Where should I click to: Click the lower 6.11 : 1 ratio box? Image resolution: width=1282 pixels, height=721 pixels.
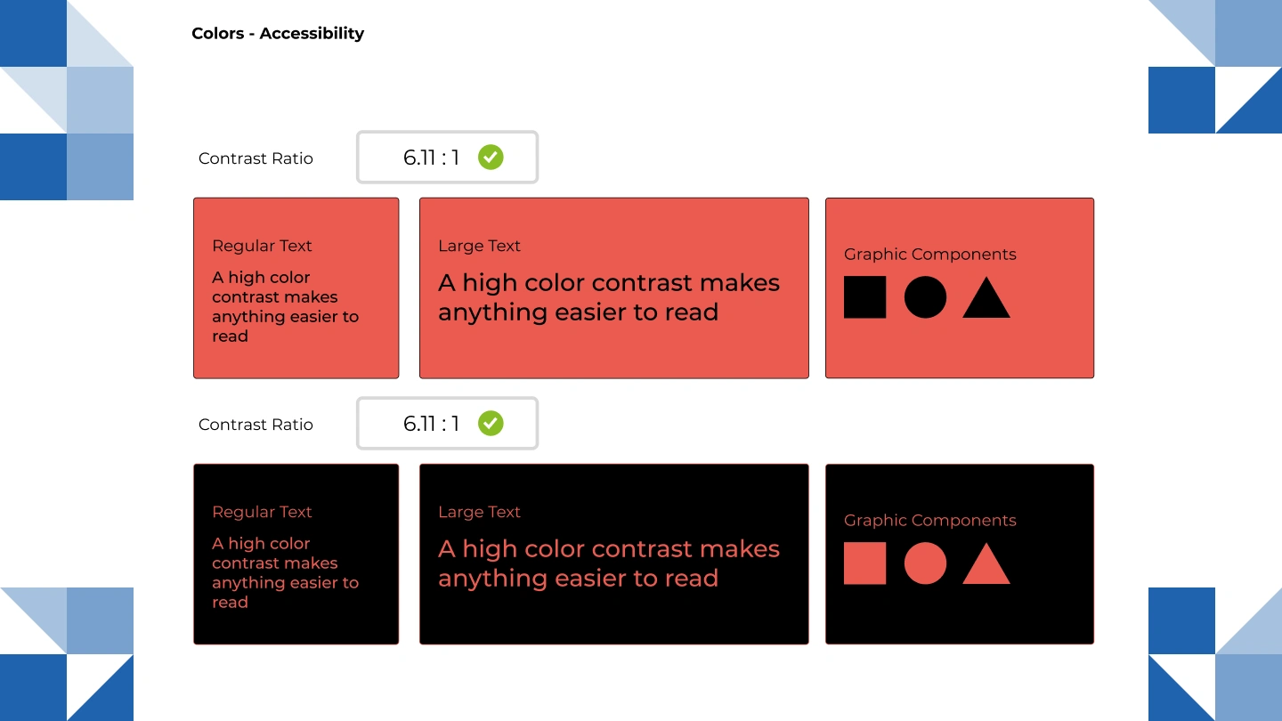pyautogui.click(x=448, y=424)
